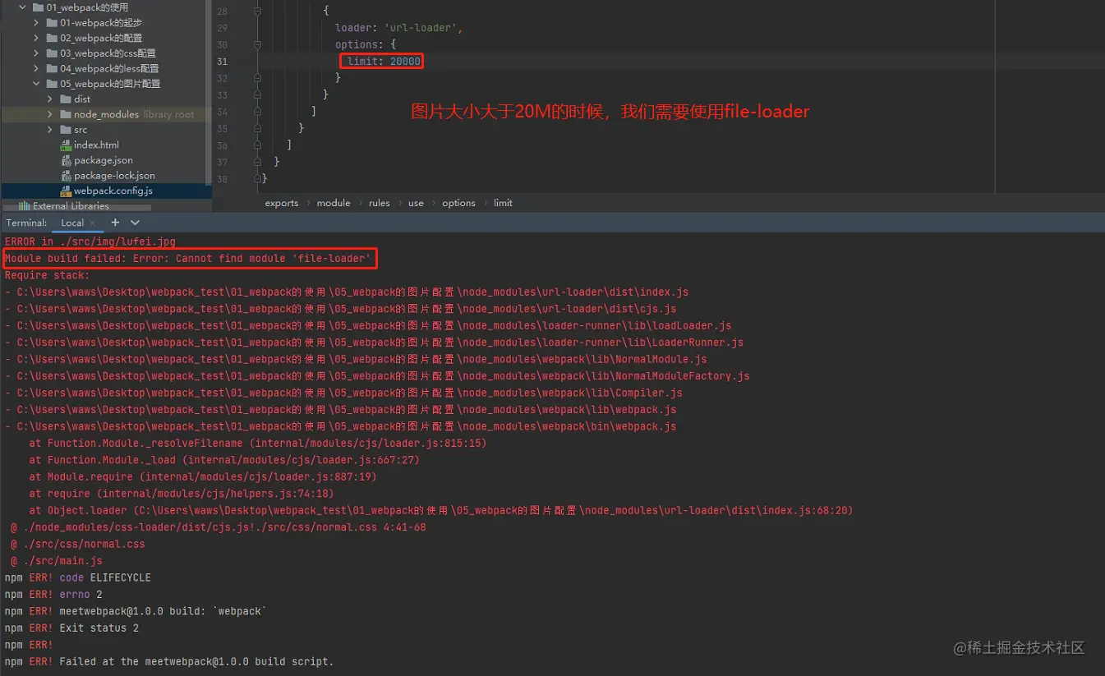Click the 01_webpack的使用 folder icon

(x=38, y=7)
